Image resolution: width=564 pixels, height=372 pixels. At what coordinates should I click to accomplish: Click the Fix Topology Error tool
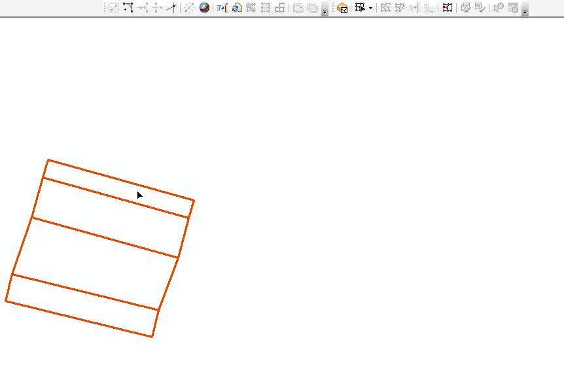pos(499,8)
